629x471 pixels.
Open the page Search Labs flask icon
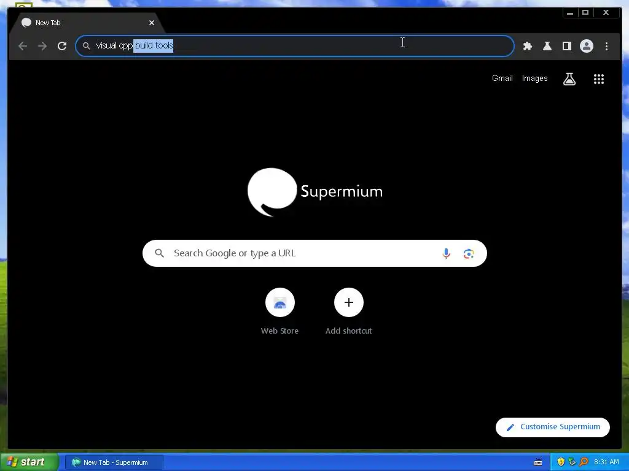569,79
